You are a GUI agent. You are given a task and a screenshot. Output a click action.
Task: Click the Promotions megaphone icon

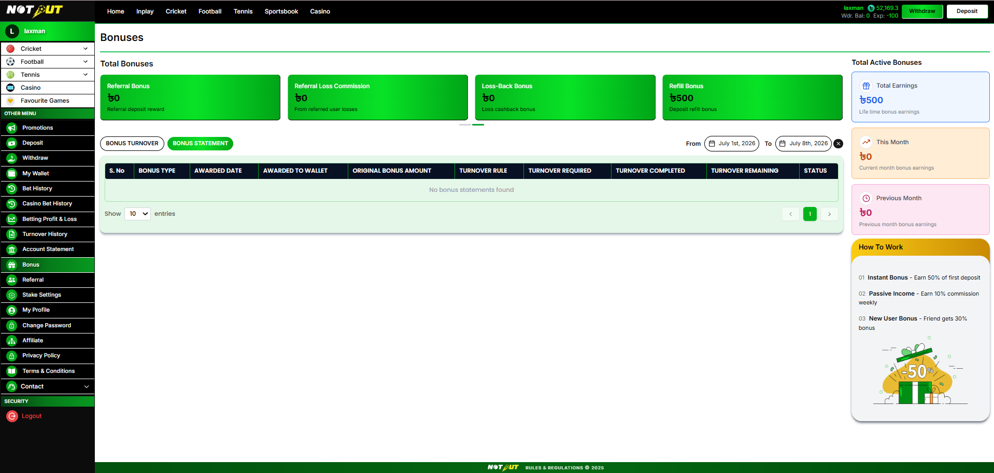(11, 128)
